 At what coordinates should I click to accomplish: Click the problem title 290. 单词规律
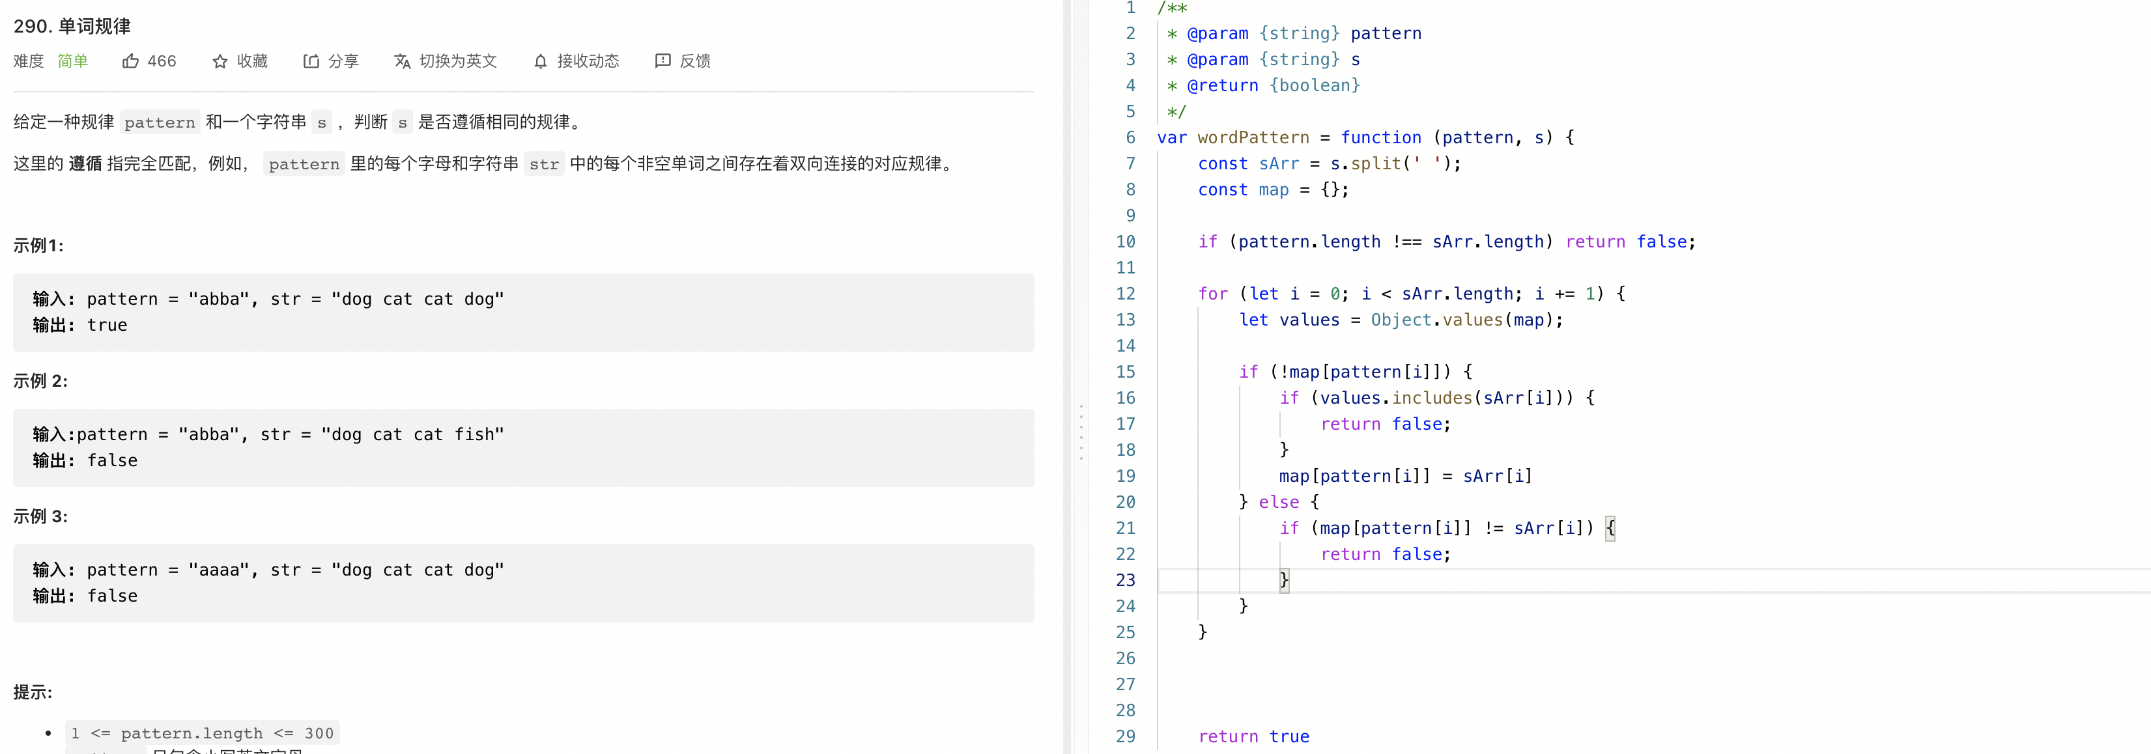pyautogui.click(x=72, y=26)
